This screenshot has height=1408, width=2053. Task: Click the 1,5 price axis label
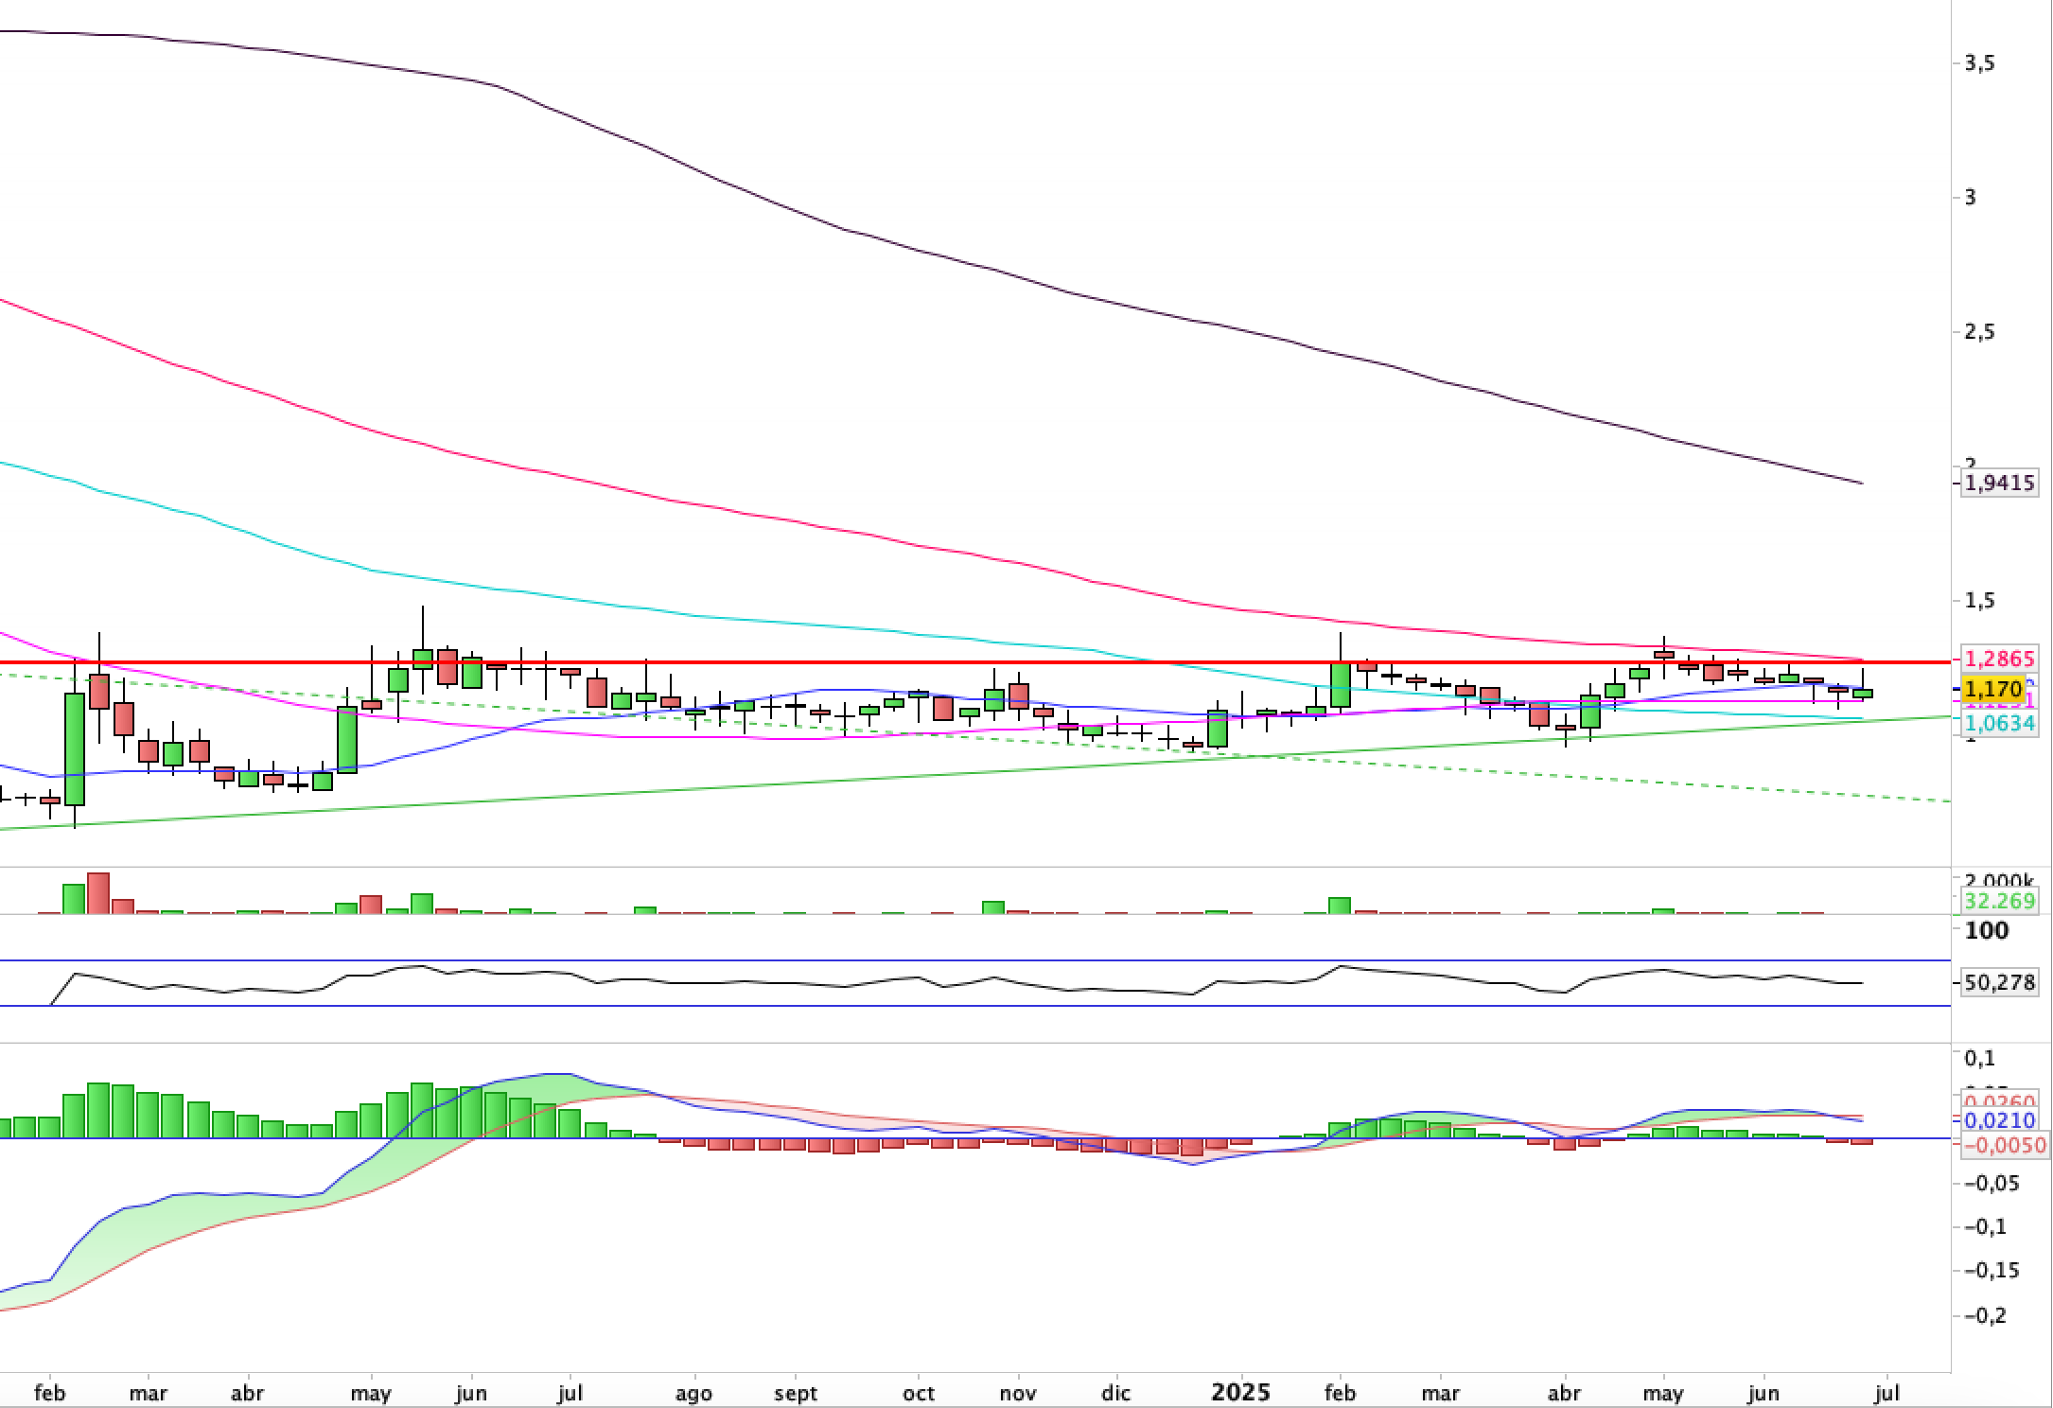(1981, 601)
